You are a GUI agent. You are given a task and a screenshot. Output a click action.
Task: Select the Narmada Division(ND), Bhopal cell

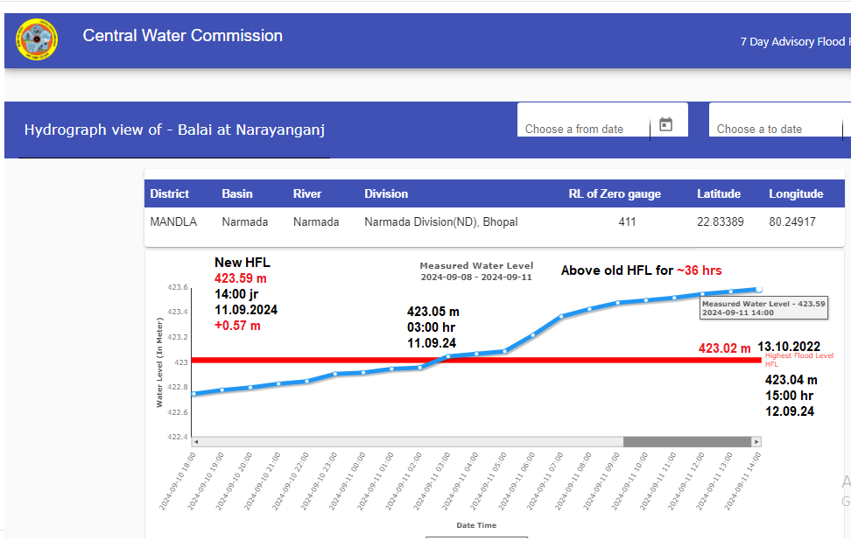coord(440,222)
